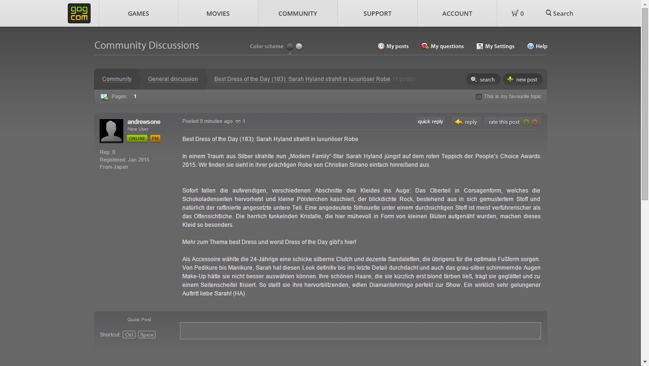Click the '(1 posts)' count text
649x366 pixels.
(x=404, y=79)
